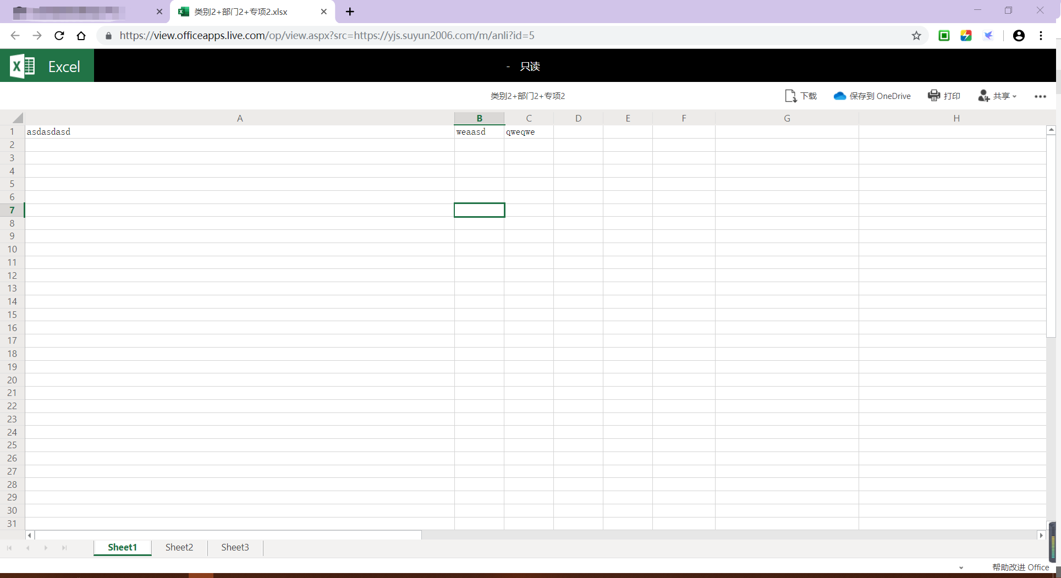Jump to the last sheet navigation arrow
The image size is (1061, 578).
(x=64, y=548)
